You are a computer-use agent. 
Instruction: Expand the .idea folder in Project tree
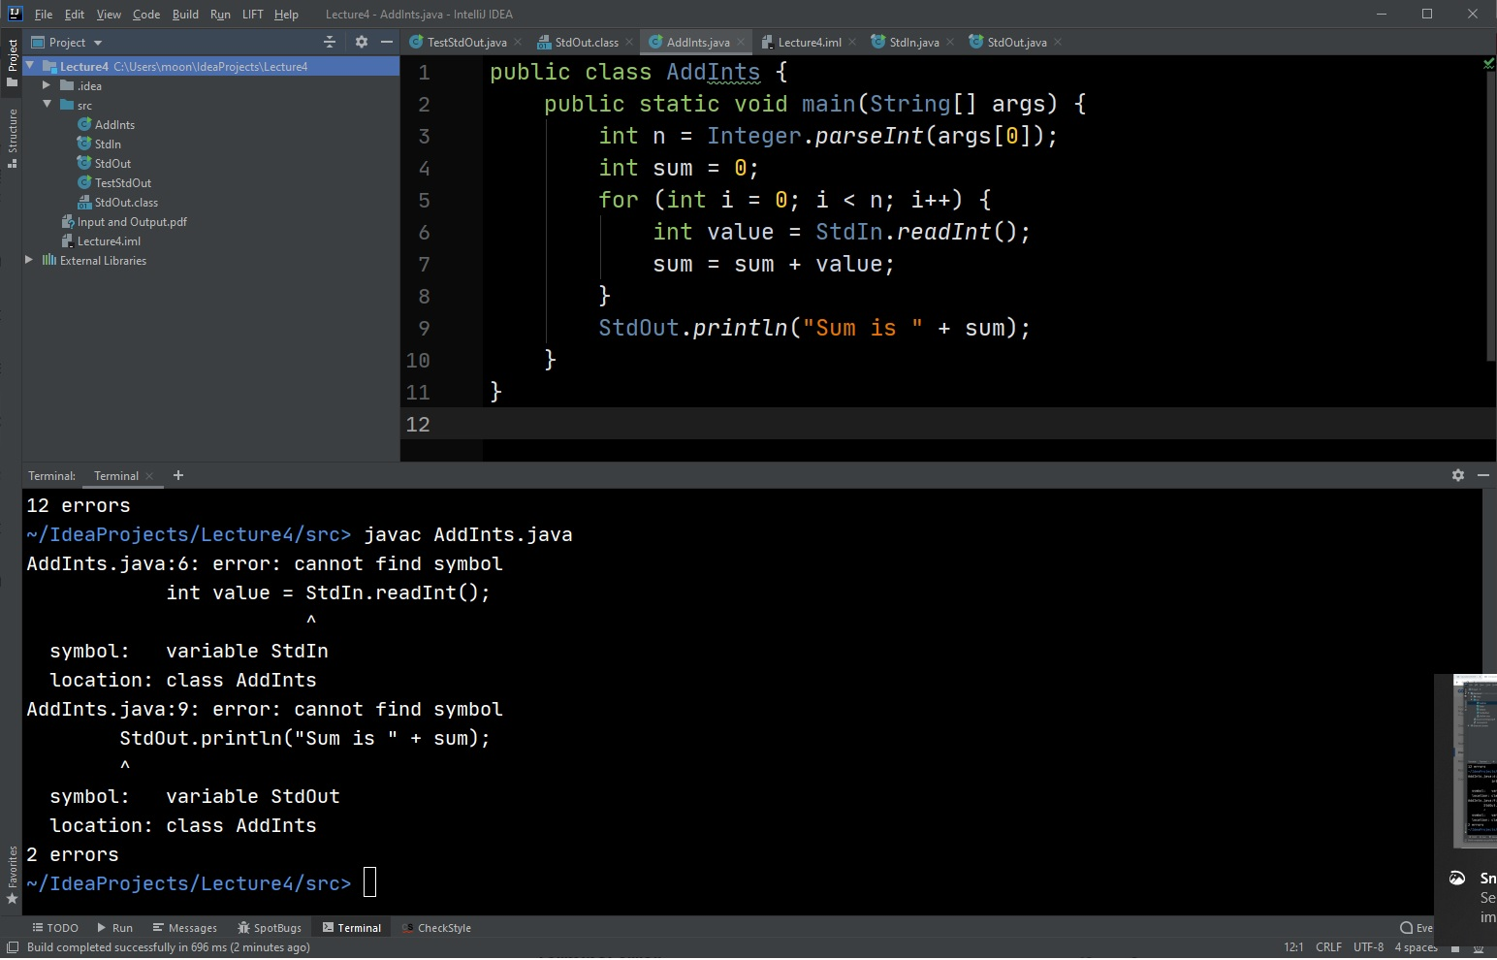click(46, 85)
